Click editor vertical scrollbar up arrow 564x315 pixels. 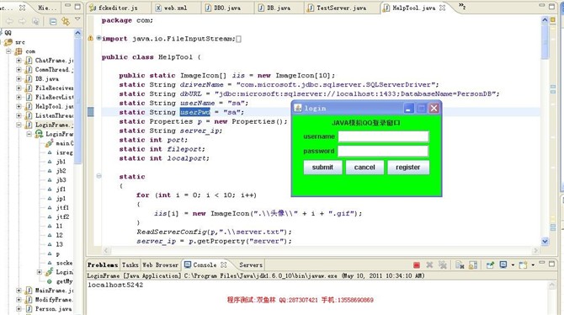pos(545,20)
